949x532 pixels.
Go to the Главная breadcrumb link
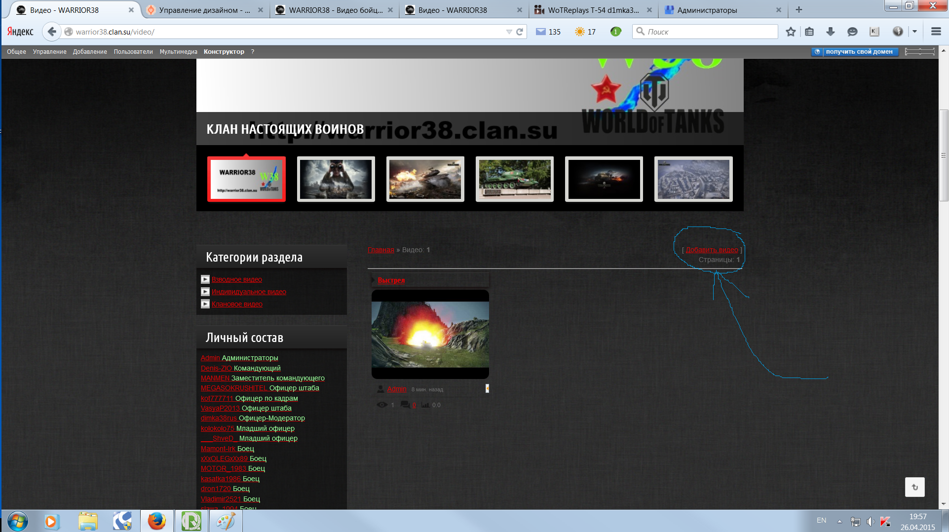click(x=380, y=250)
